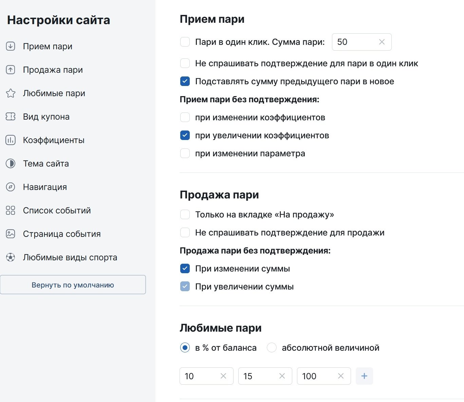Click the soccer ball icon for Любимые виды спорта
Viewport: 464px width, 402px height.
pyautogui.click(x=11, y=258)
